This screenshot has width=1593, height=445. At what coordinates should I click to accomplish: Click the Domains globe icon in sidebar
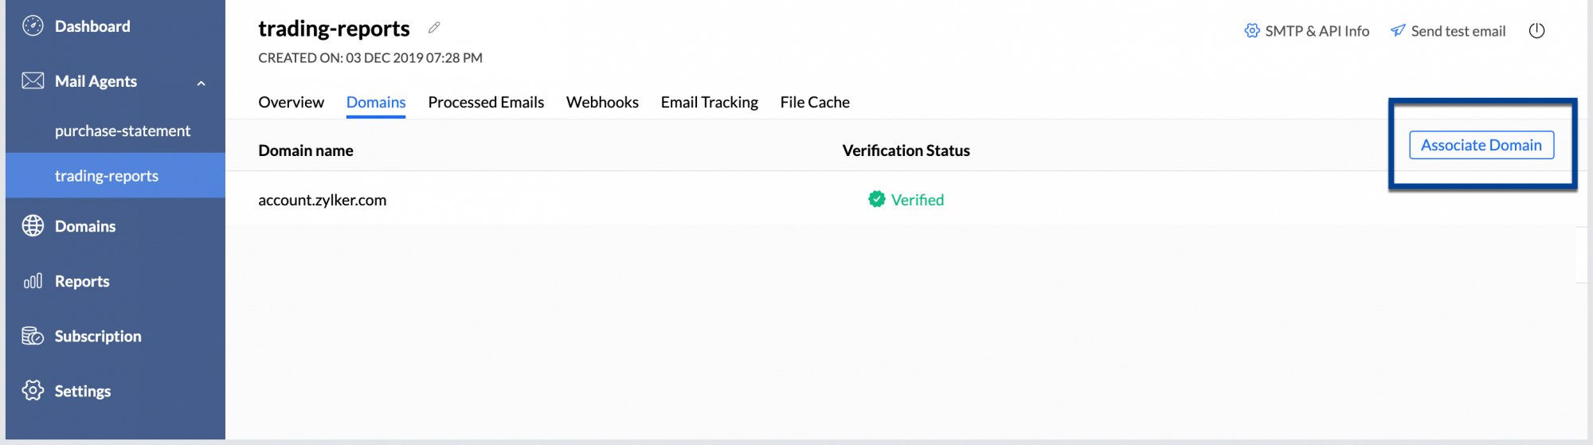tap(33, 226)
